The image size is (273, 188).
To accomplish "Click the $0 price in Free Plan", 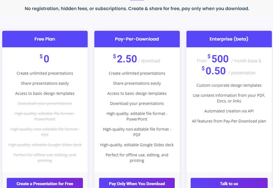I will click(45, 58).
